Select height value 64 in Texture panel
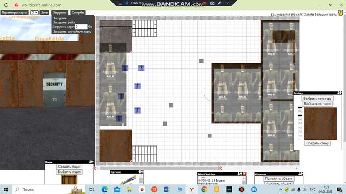346x194 pixels. coord(300,123)
